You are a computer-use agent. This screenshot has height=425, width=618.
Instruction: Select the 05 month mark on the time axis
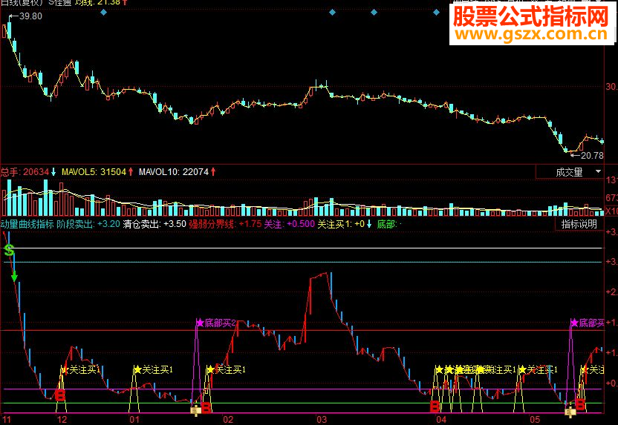[x=535, y=420]
